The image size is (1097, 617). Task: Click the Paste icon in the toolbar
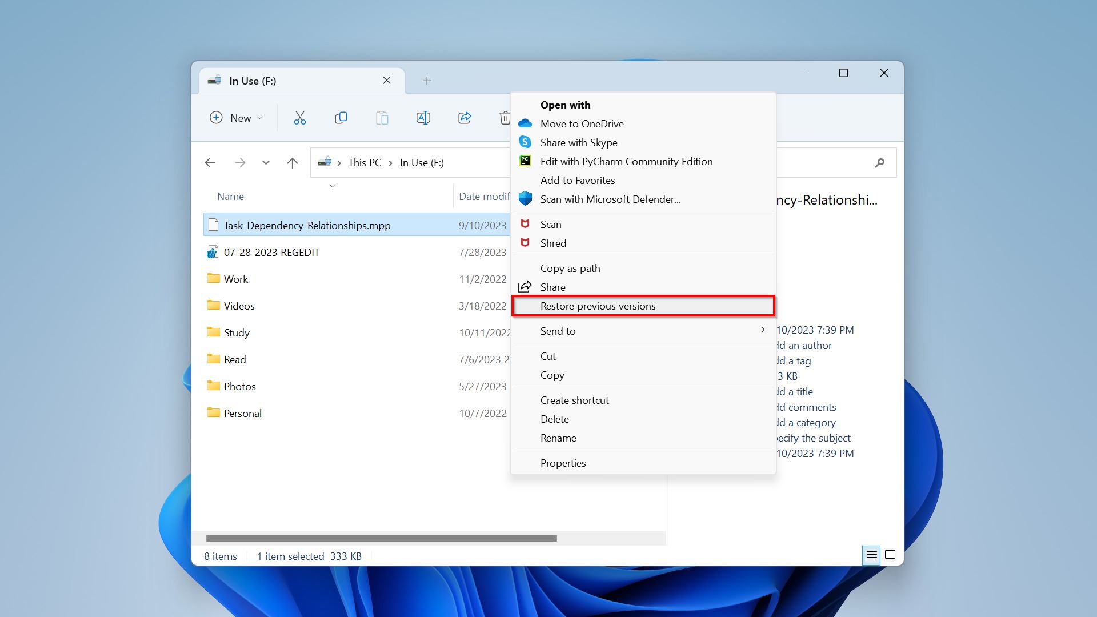[383, 118]
